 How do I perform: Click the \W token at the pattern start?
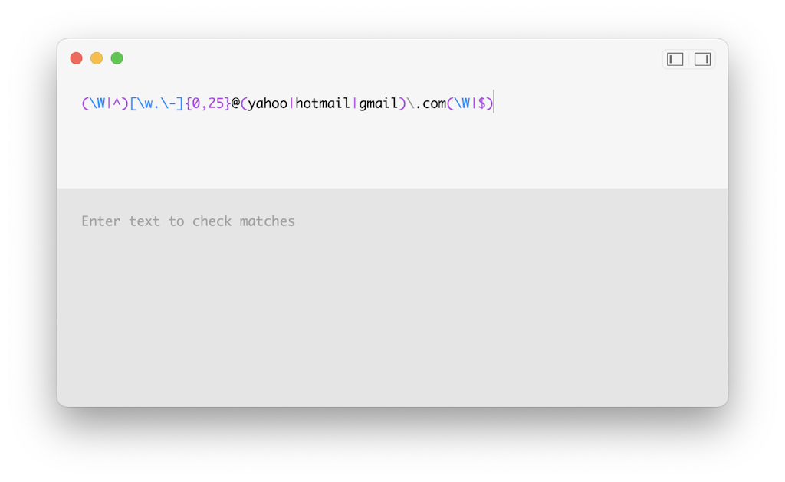98,102
